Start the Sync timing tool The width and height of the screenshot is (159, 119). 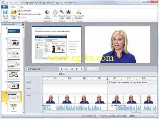point(55,13)
